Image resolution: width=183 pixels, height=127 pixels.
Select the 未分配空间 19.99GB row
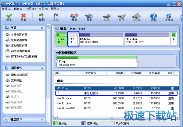[116, 93]
